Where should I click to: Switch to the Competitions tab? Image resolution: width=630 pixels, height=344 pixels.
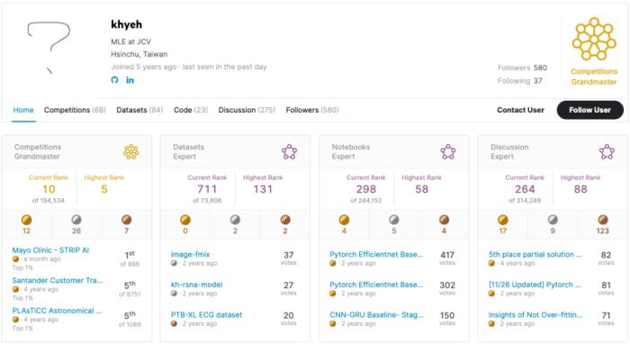[75, 110]
